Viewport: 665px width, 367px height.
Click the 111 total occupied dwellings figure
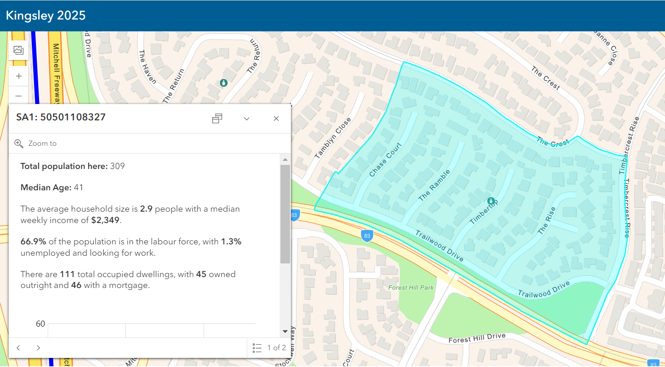click(66, 274)
